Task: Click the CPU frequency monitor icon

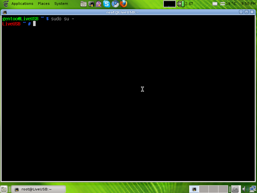Action: point(181,4)
